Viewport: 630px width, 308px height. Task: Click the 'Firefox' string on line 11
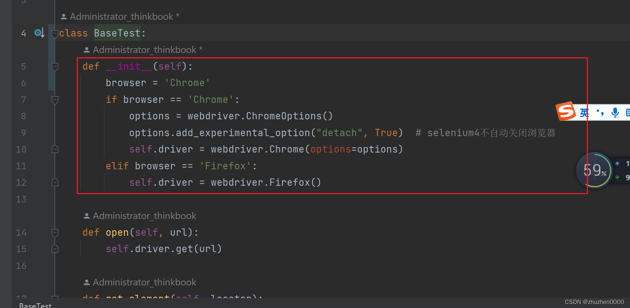pos(225,166)
